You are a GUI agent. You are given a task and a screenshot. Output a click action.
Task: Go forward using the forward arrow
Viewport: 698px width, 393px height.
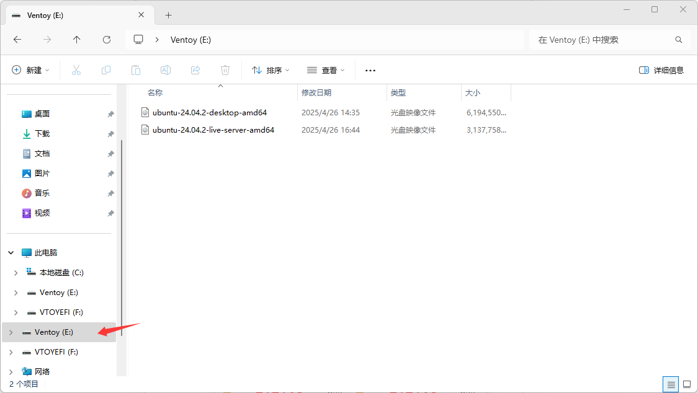pyautogui.click(x=47, y=40)
